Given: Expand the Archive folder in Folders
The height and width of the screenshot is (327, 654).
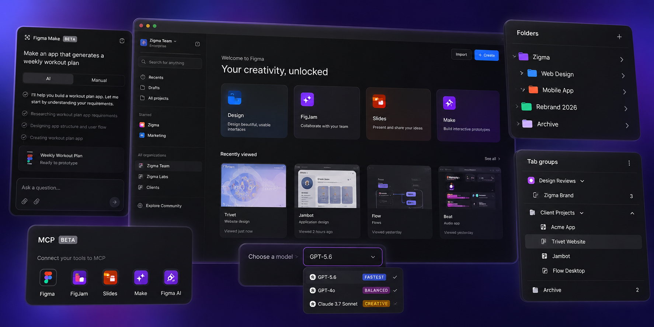Looking at the screenshot, I should coord(518,124).
